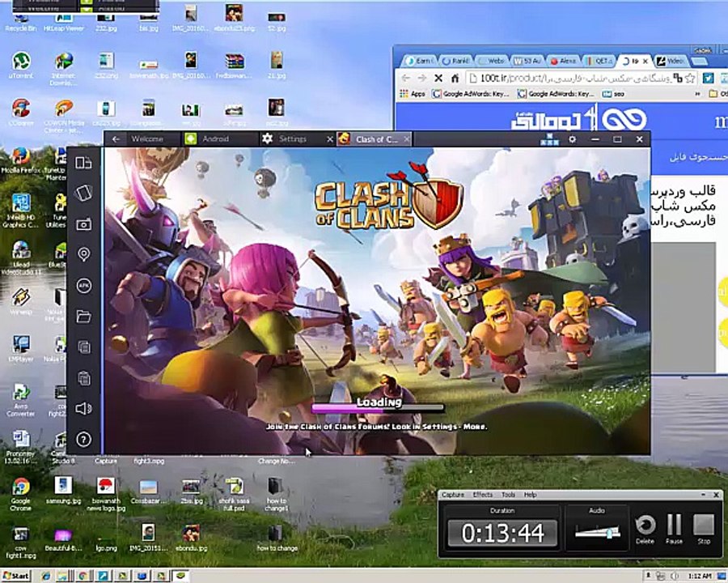
Task: Toggle BlueStacks keymapping sidebar icon at top
Action: click(x=83, y=162)
